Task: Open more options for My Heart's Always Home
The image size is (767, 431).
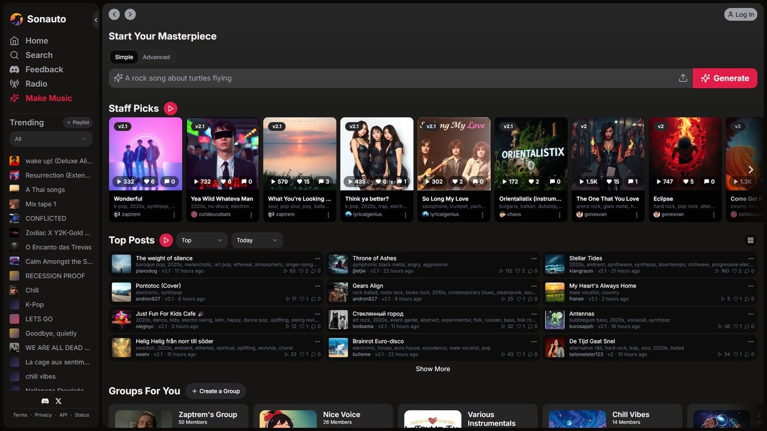Action: [x=751, y=286]
